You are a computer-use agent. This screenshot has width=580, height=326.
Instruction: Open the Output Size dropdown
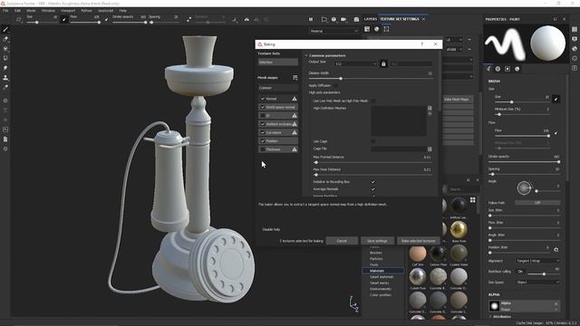coord(356,64)
